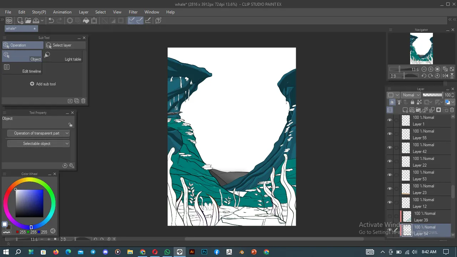
Task: Flip canvas vertically in Navigator
Action: coord(452,76)
